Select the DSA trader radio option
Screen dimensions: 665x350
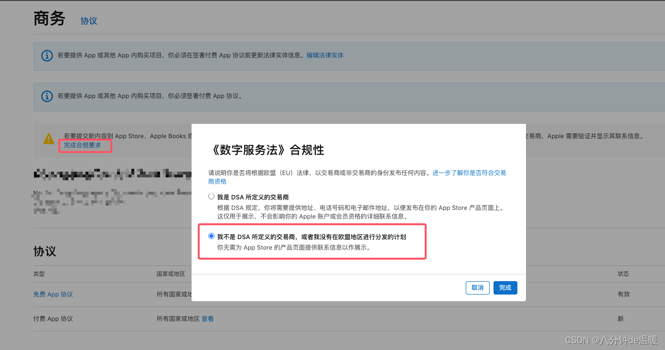pyautogui.click(x=212, y=197)
